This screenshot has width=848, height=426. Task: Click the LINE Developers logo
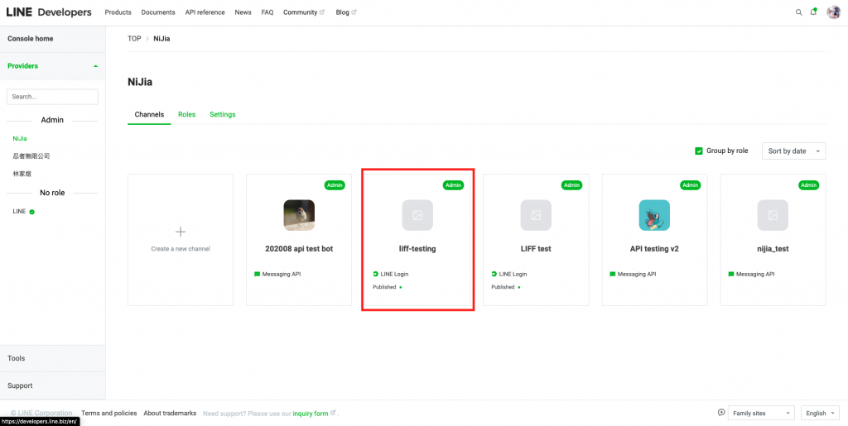[49, 12]
